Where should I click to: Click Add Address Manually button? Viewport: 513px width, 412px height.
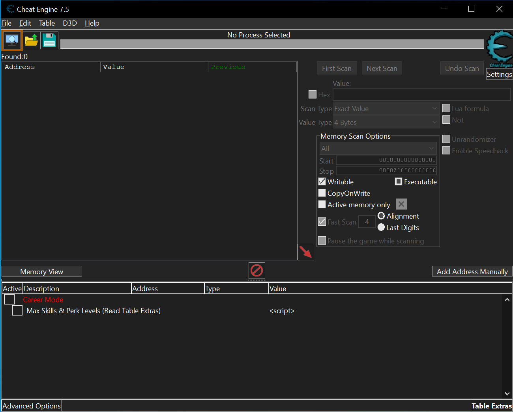pyautogui.click(x=472, y=271)
